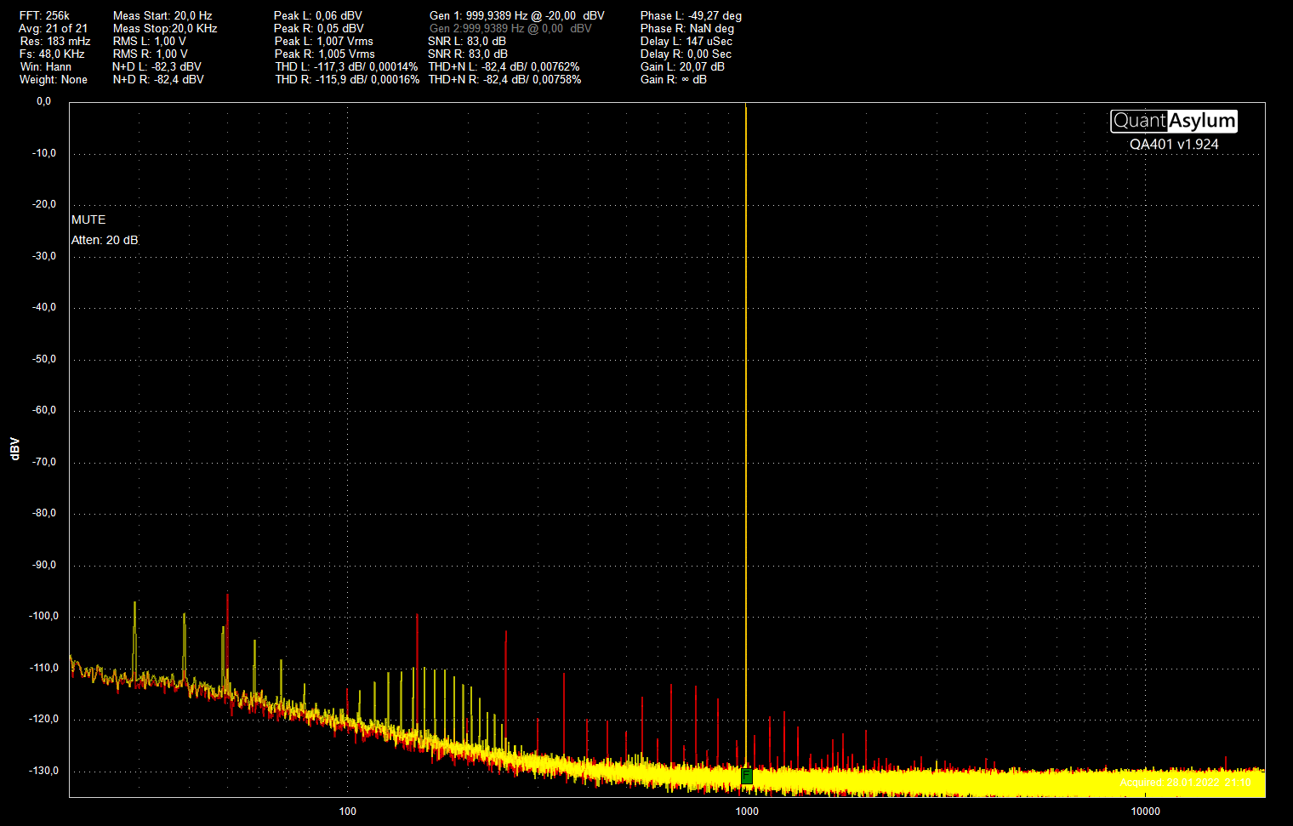Click the 'Delay L: 147 uSec' reading
The image size is (1293, 826).
(x=686, y=42)
